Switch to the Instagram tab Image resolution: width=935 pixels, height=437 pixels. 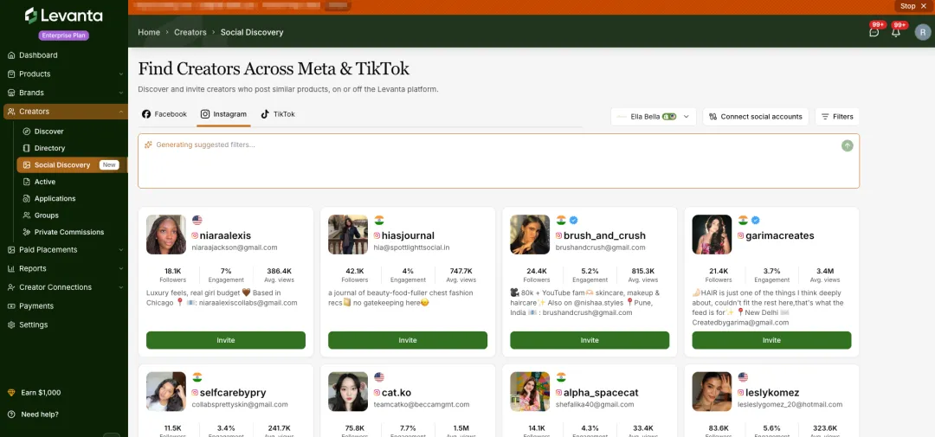point(223,114)
